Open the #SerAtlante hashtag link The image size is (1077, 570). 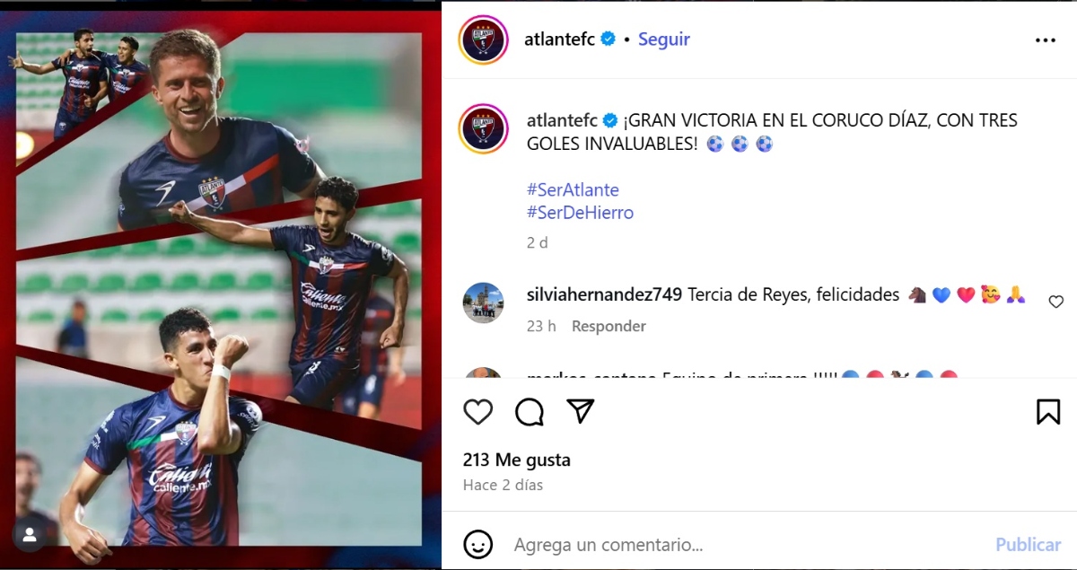point(573,190)
